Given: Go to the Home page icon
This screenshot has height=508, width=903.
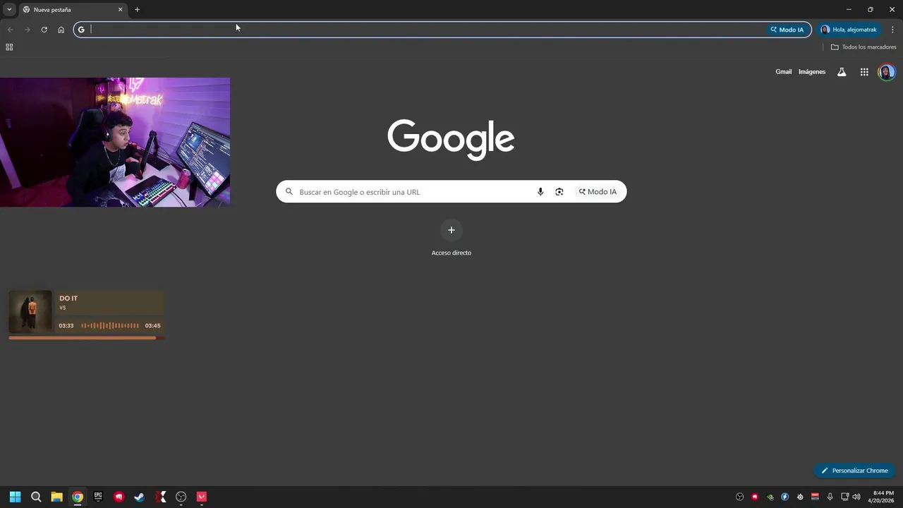Looking at the screenshot, I should 61,30.
